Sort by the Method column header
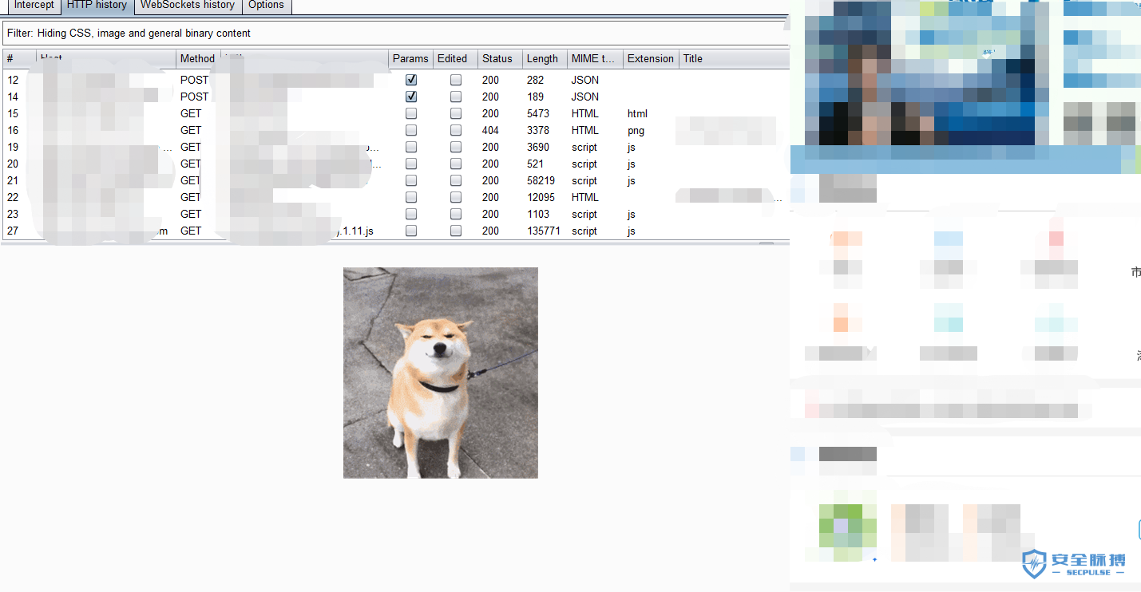Image resolution: width=1141 pixels, height=592 pixels. coord(198,58)
